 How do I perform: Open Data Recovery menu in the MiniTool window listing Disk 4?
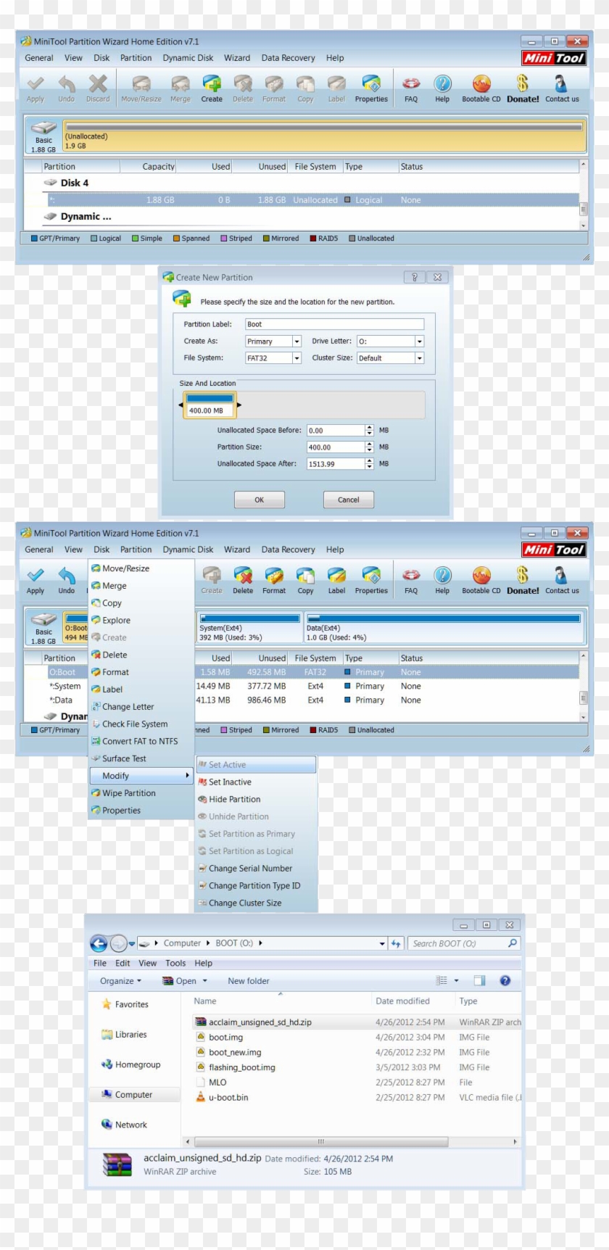(288, 58)
